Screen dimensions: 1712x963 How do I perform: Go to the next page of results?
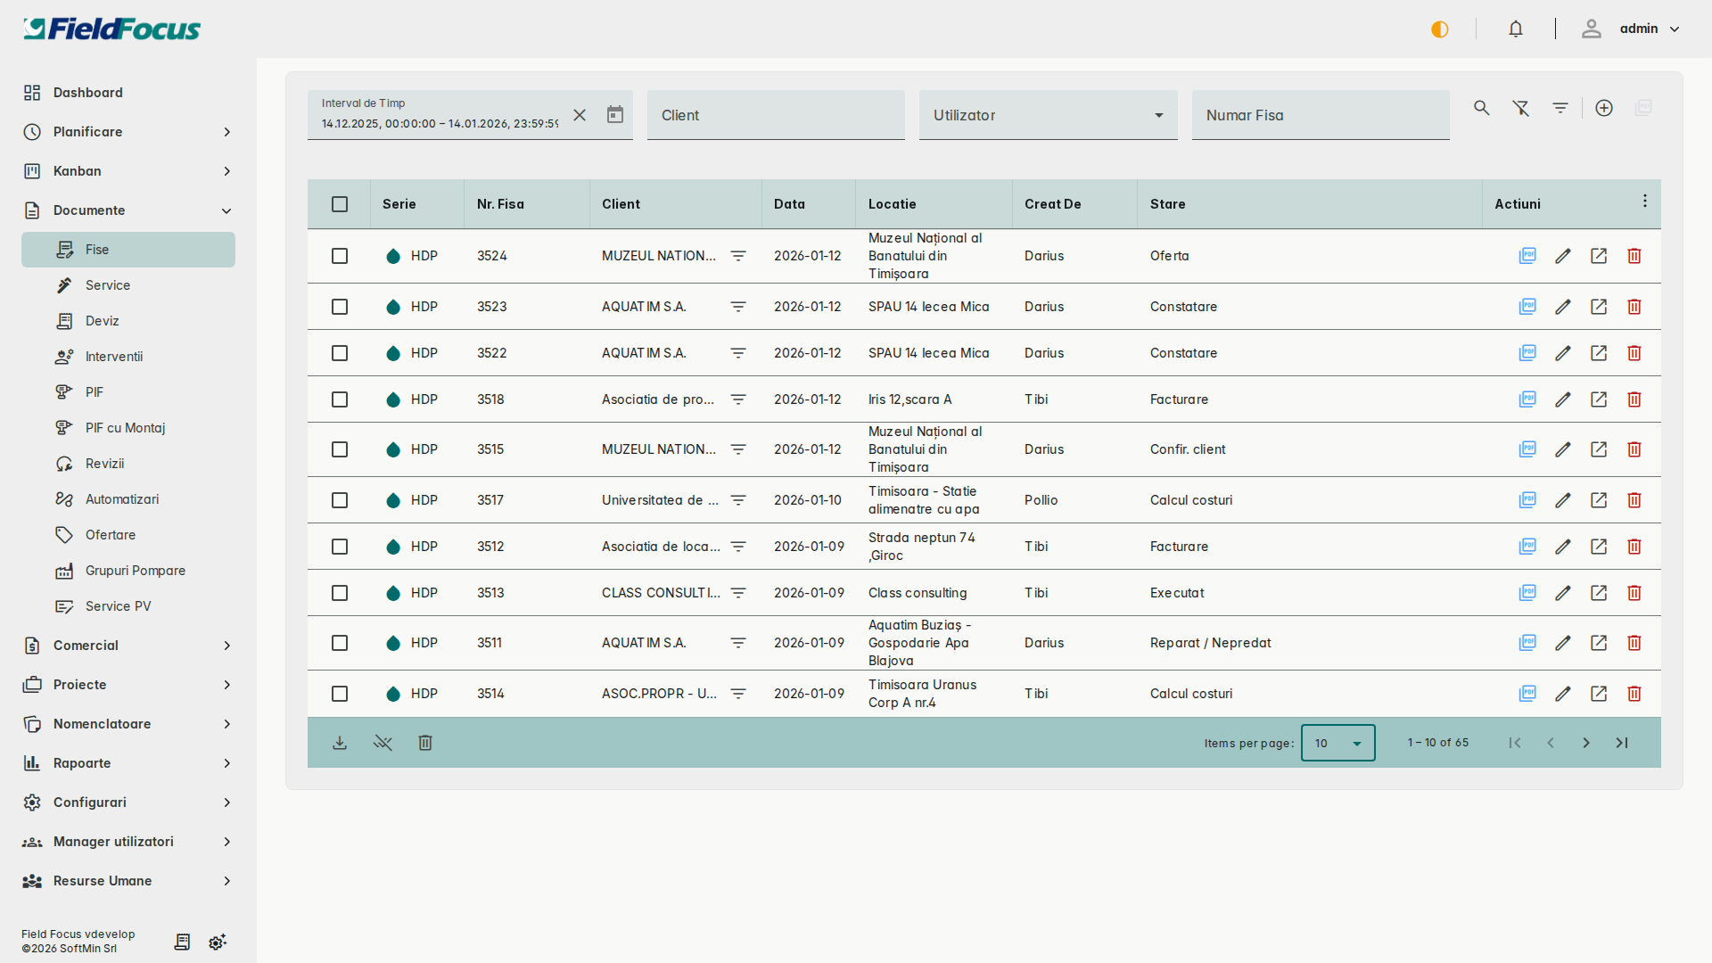pos(1586,743)
